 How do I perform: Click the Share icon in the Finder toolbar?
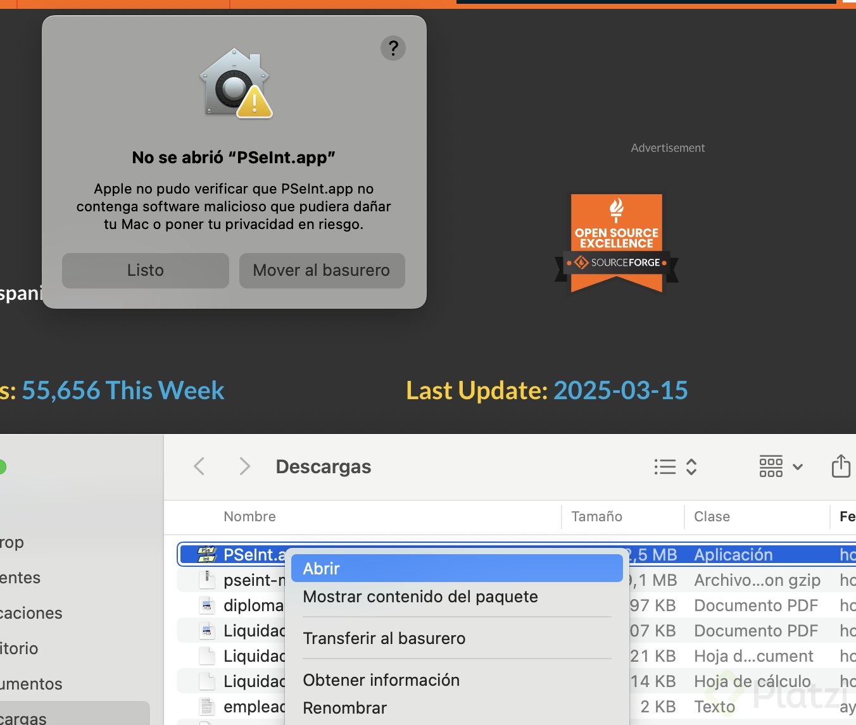coord(841,466)
